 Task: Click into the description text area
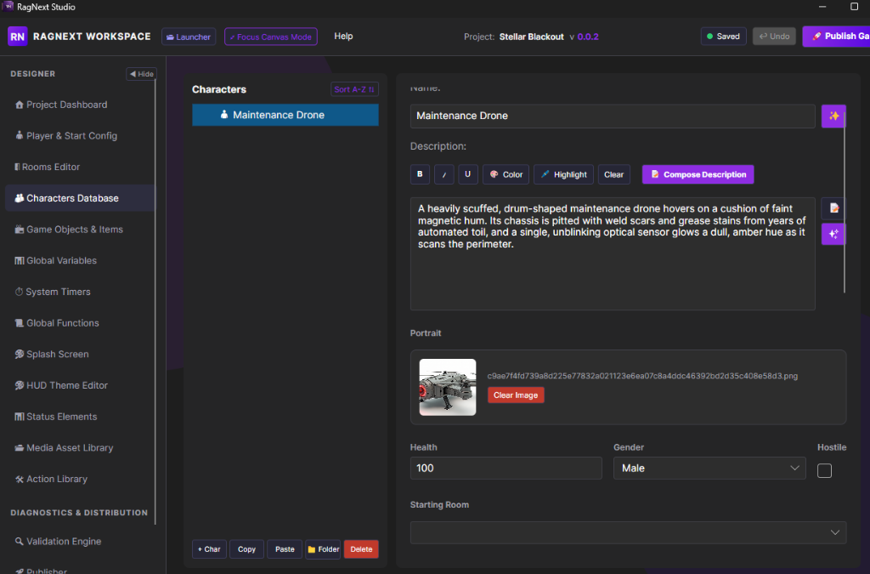pyautogui.click(x=613, y=253)
